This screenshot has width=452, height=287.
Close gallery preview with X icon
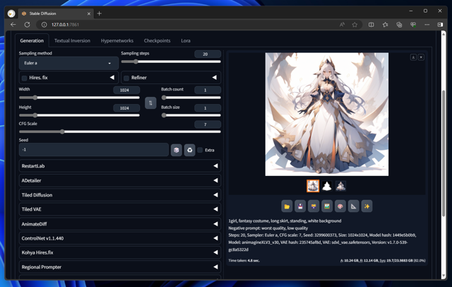[421, 57]
